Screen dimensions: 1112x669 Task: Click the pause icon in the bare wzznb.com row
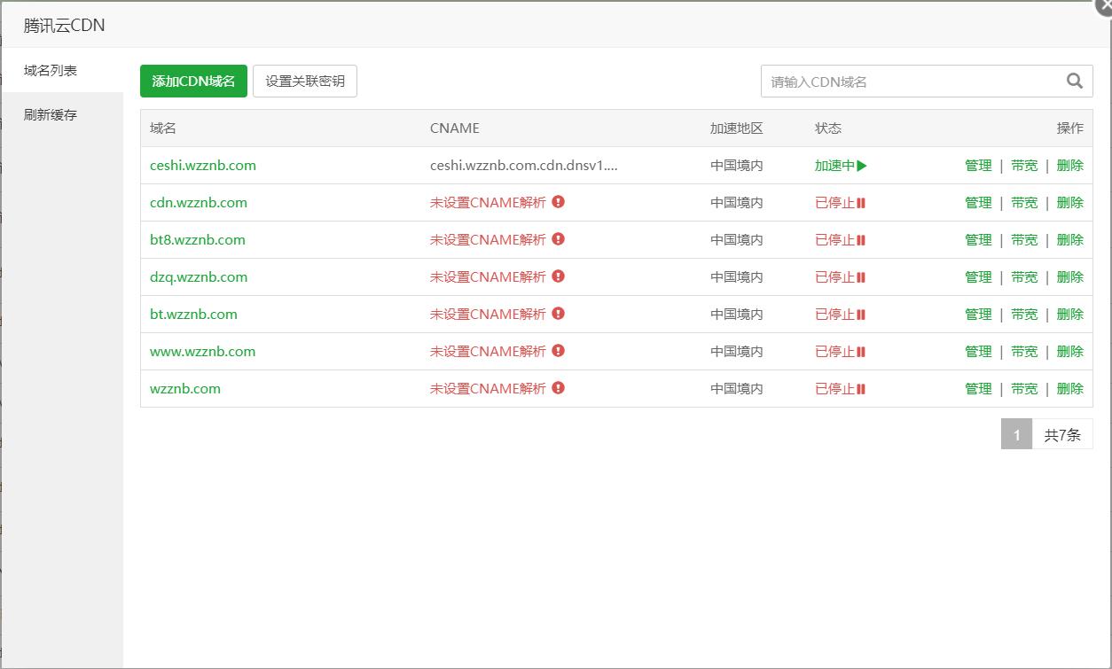(x=861, y=389)
